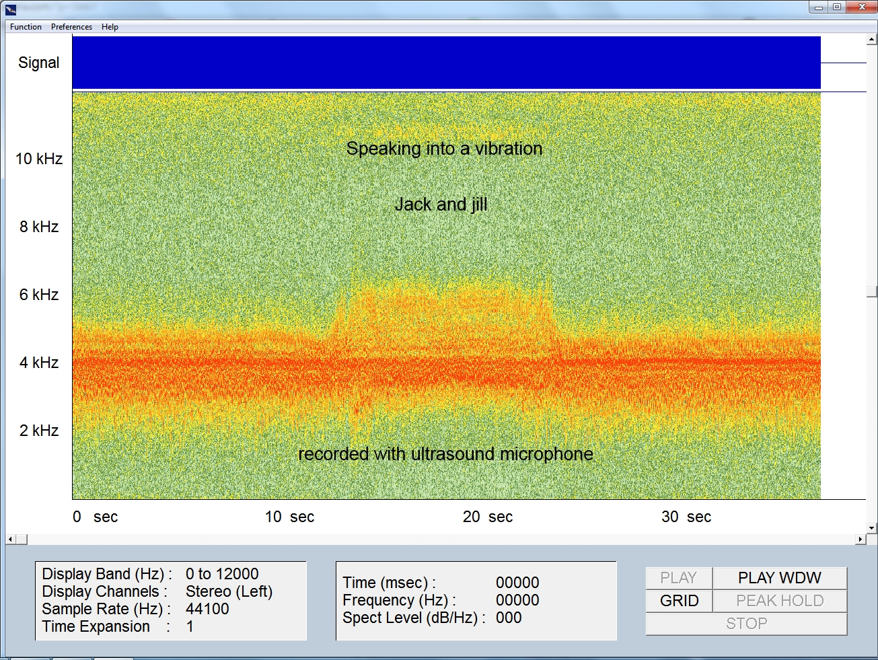Image resolution: width=878 pixels, height=660 pixels.
Task: Click the vertical scrollbar thumb
Action: tap(871, 291)
